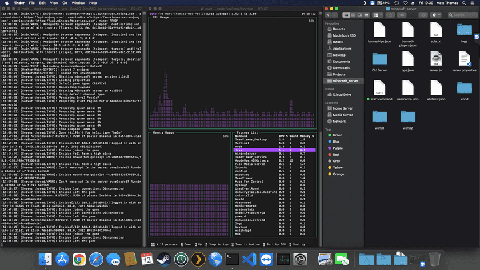Open the Go menu
The width and height of the screenshot is (480, 270).
coord(65,3)
